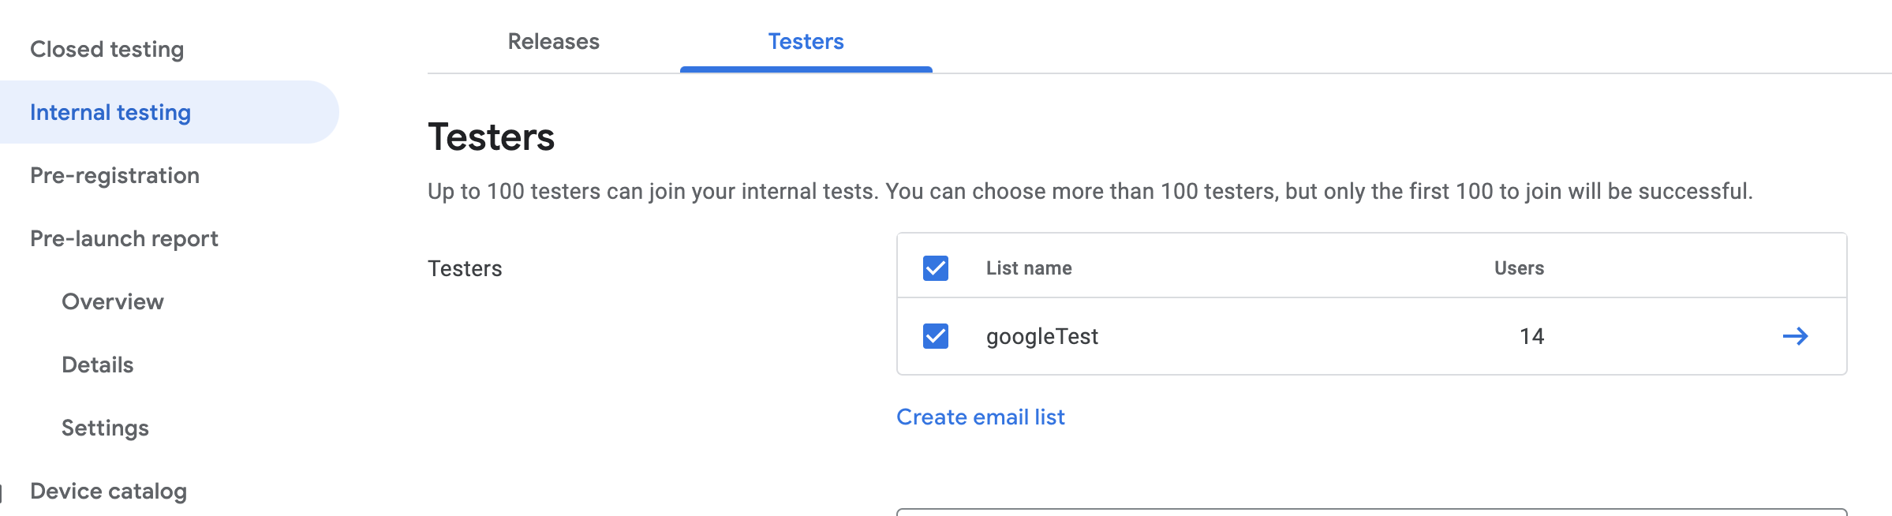This screenshot has width=1892, height=516.
Task: Open Settings under Pre-launch report
Action: click(x=105, y=428)
